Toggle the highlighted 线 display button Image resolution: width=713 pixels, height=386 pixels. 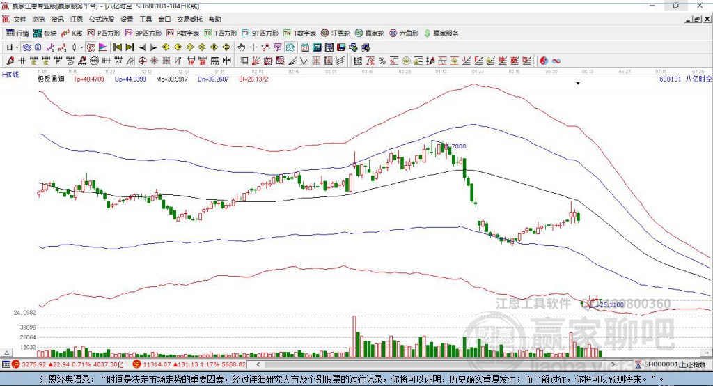[x=290, y=47]
